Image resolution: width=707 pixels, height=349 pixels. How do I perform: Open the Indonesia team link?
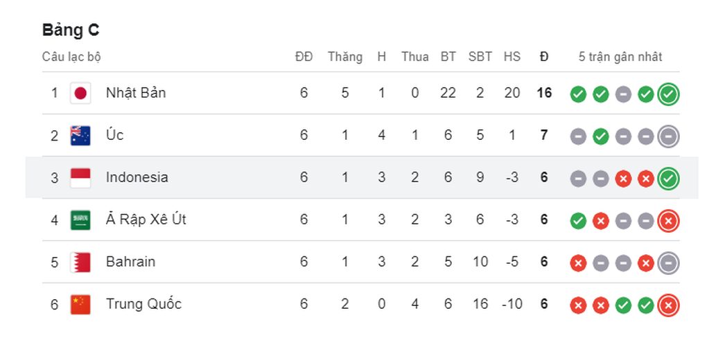(137, 177)
